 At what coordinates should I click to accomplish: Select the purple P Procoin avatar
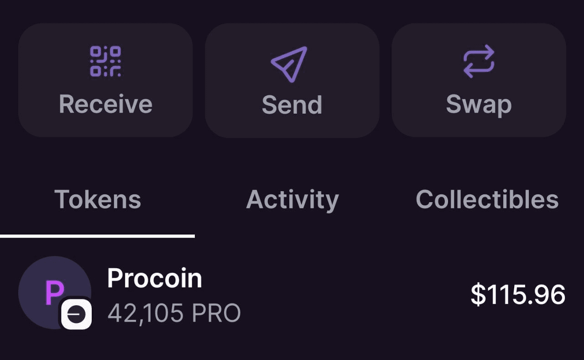[x=54, y=292]
